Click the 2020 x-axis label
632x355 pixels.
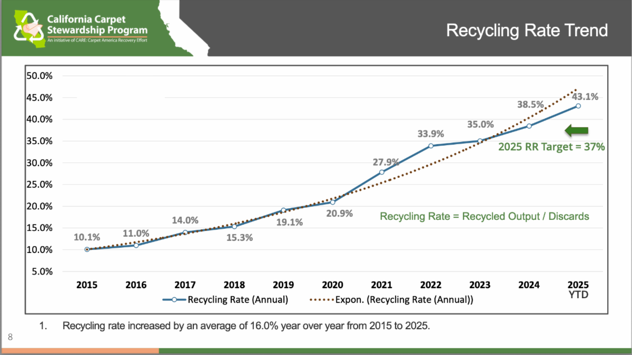pos(332,285)
